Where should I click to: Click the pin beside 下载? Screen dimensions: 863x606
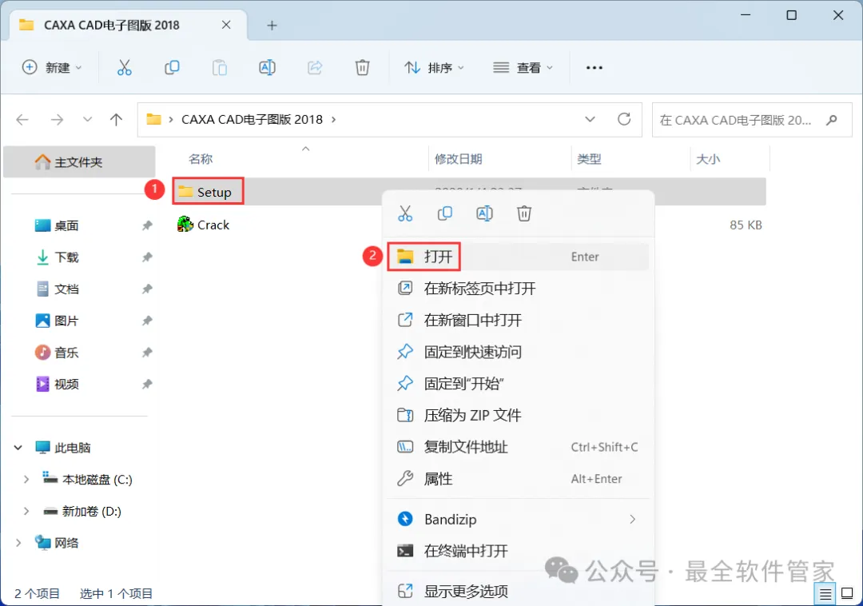(x=147, y=257)
